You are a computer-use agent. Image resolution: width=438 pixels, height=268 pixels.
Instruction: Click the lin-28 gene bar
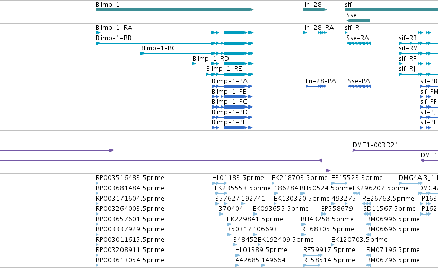click(315, 10)
